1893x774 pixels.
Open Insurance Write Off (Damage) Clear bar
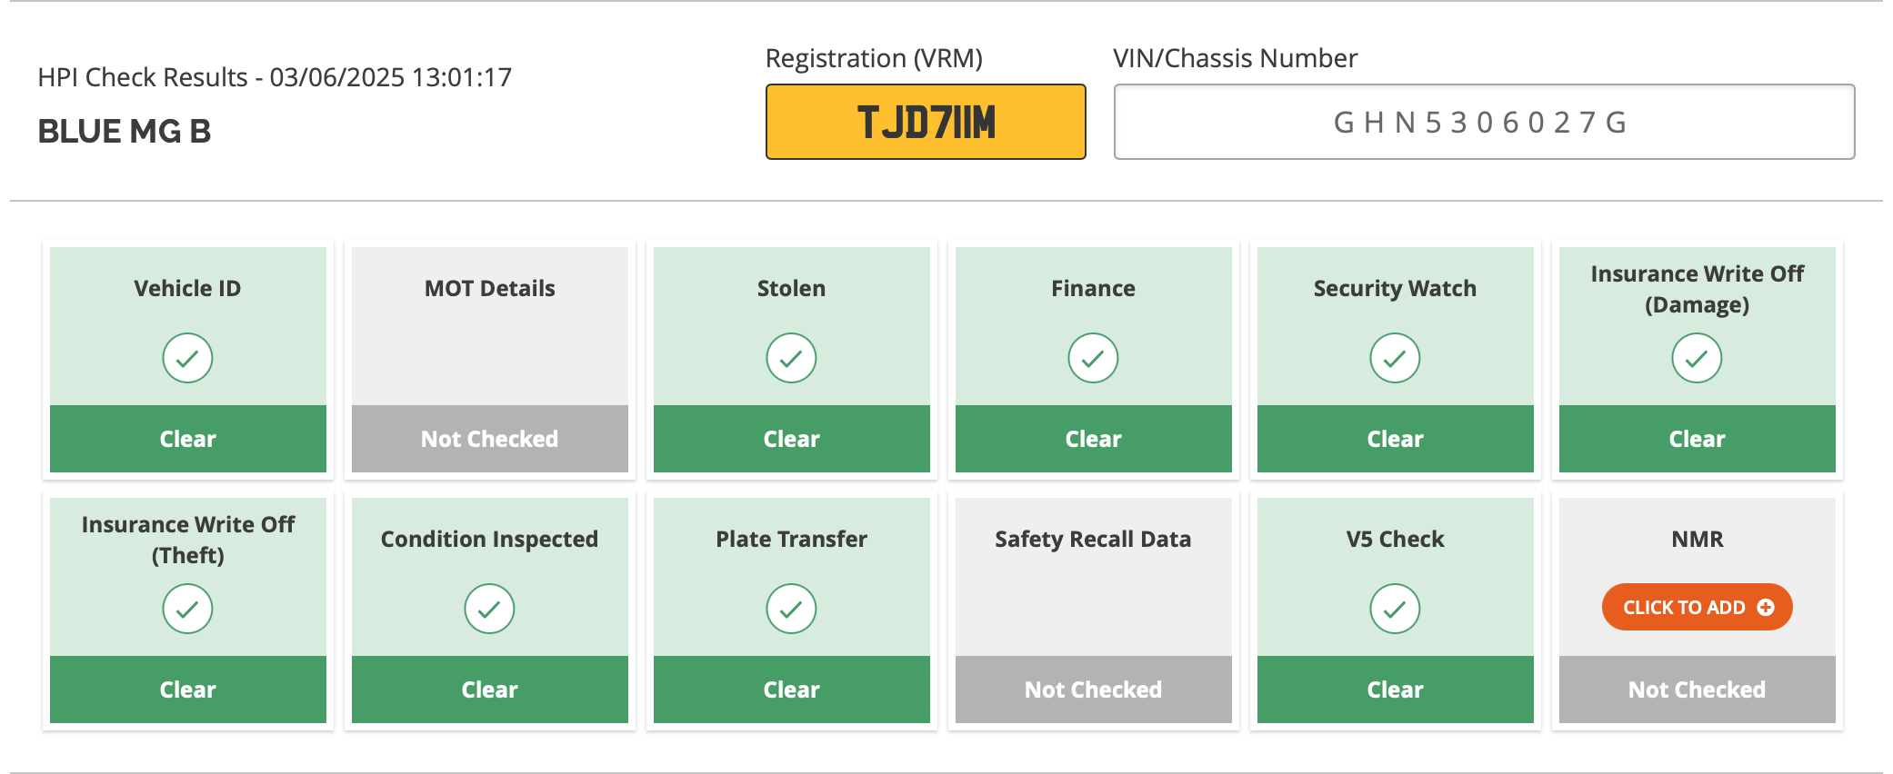1698,439
